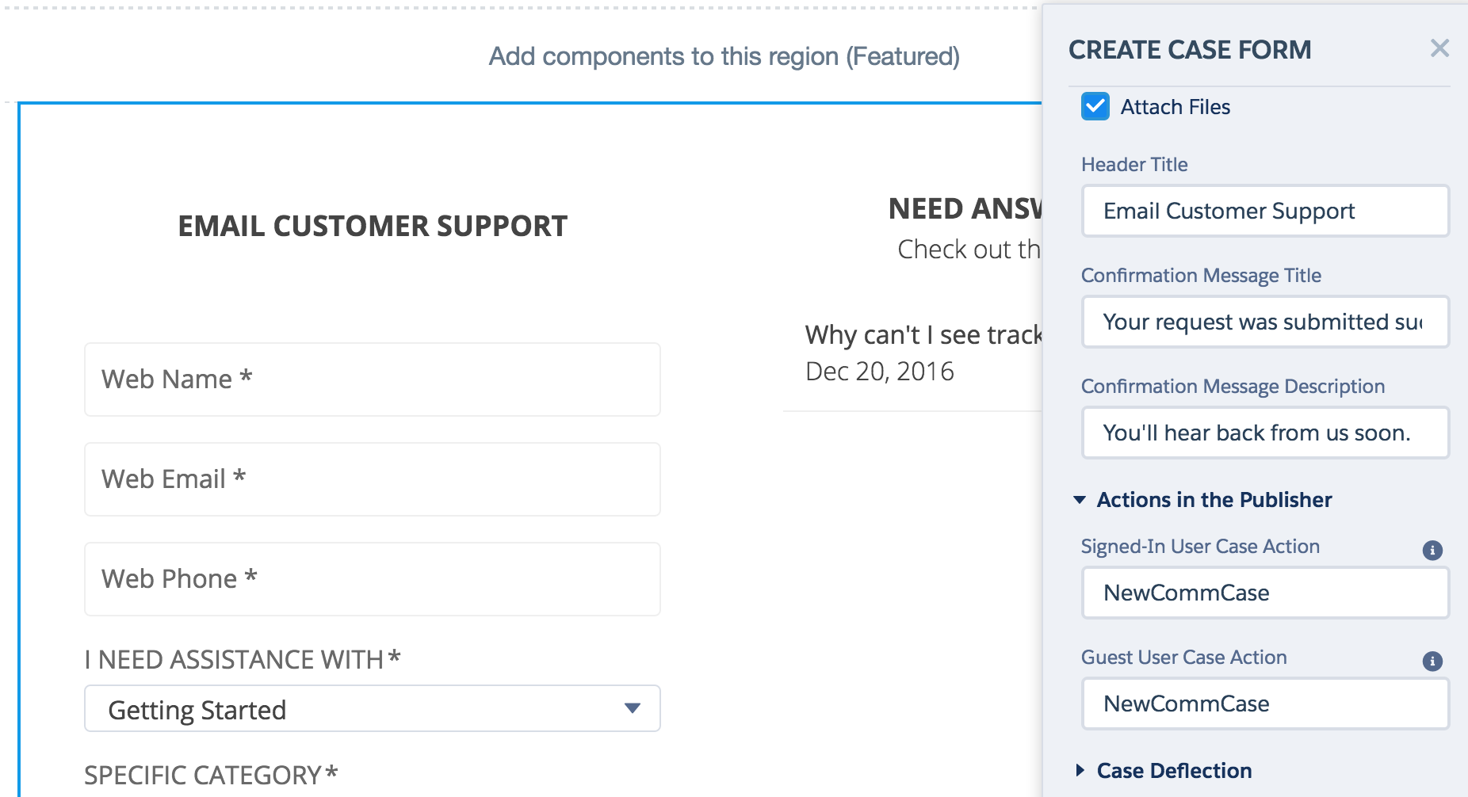The width and height of the screenshot is (1468, 797).
Task: Click the Web Email field
Action: 372,479
